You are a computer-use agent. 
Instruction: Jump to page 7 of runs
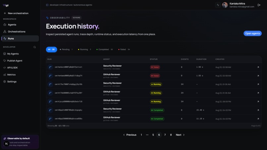pos(165,135)
